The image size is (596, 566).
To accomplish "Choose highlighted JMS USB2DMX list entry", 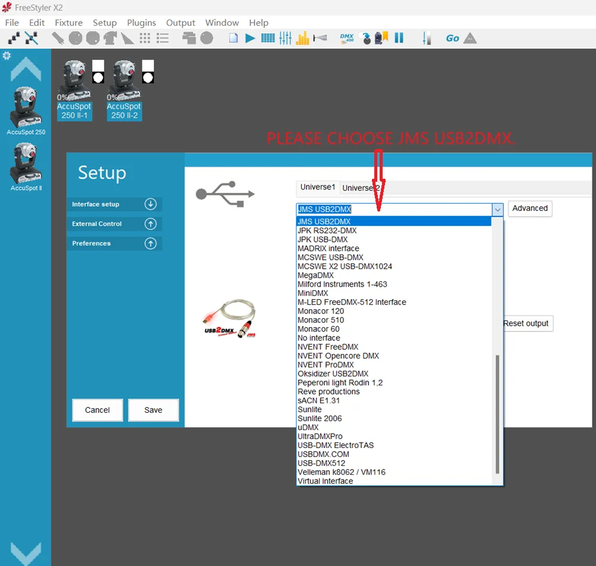I will 394,222.
